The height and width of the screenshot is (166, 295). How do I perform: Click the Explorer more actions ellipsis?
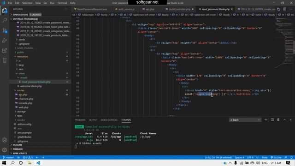(66, 9)
